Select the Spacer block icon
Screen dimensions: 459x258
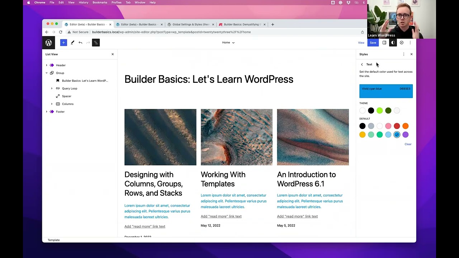(x=58, y=96)
